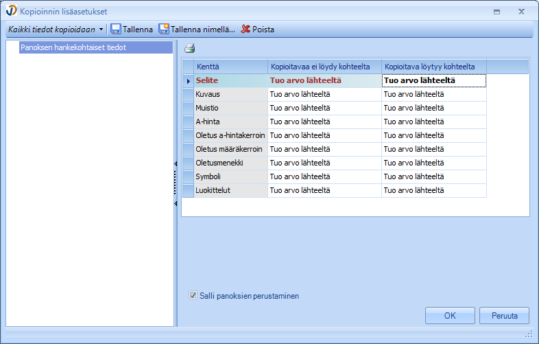The width and height of the screenshot is (539, 344).
Task: Select the Muistio field cell
Action: [230, 108]
